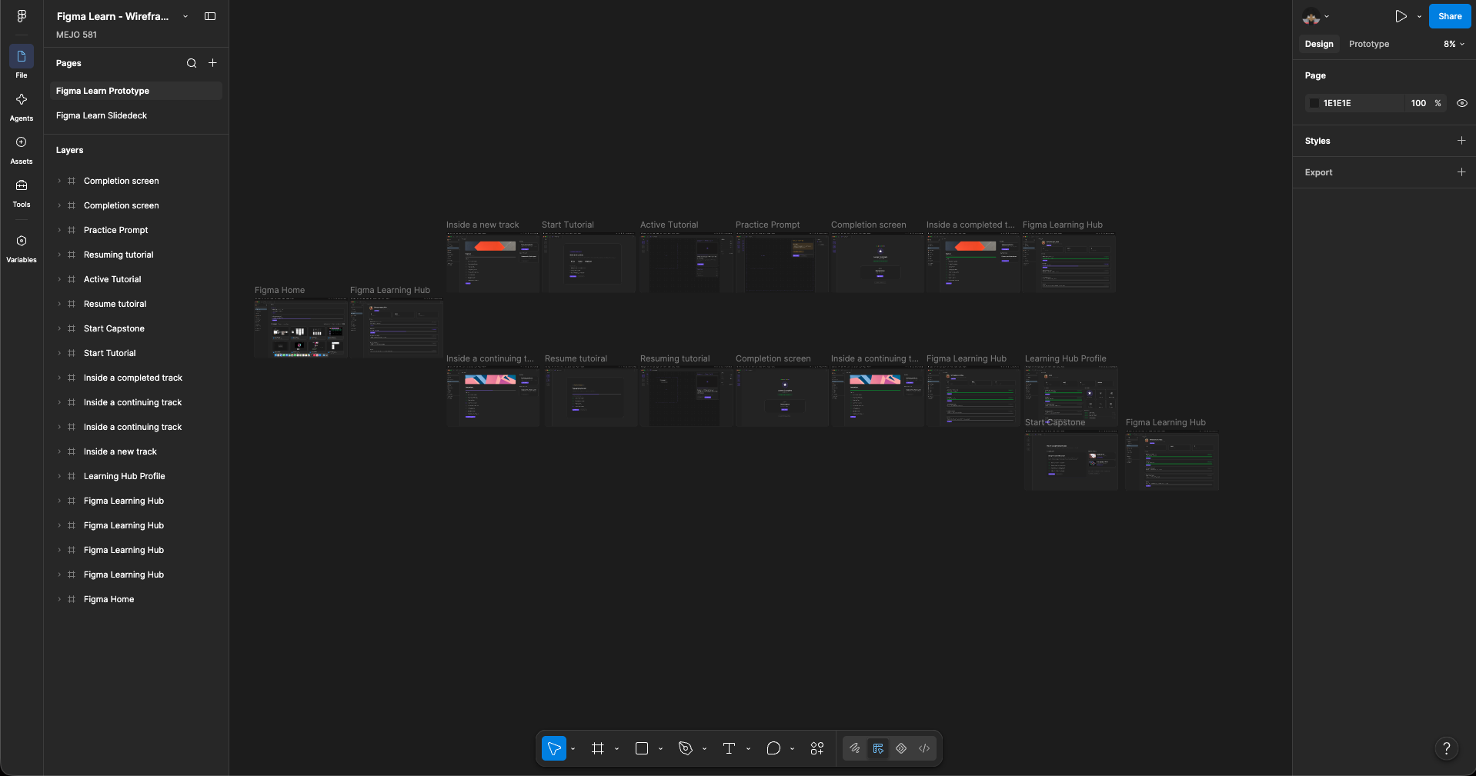The width and height of the screenshot is (1476, 776).
Task: Open present options chevron beside play
Action: [1420, 16]
